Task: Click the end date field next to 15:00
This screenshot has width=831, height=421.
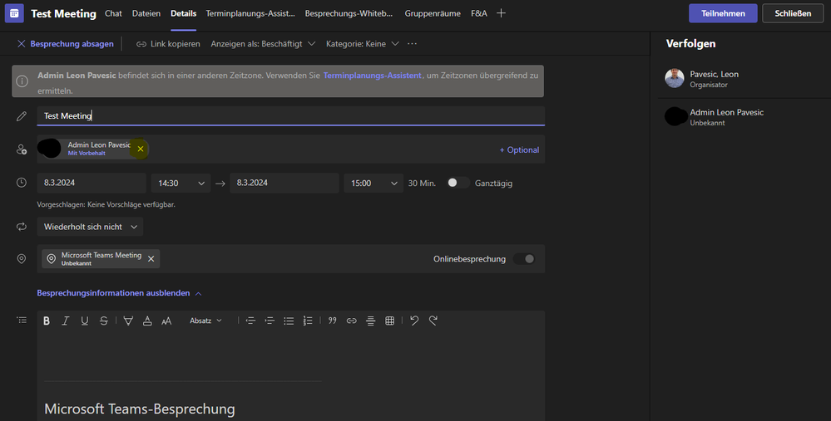Action: 284,183
